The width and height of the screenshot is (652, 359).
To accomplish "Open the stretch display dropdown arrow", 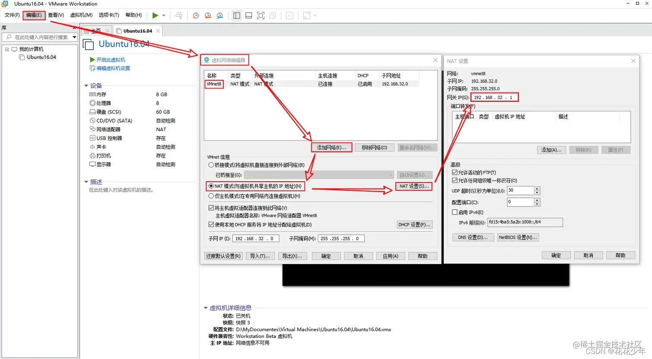I will [315, 16].
